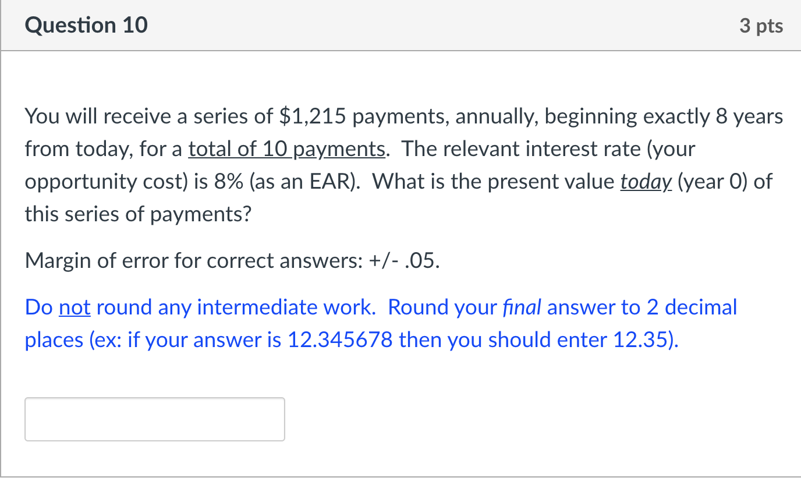Select the Question 10 header
Image resolution: width=801 pixels, height=488 pixels.
(86, 25)
